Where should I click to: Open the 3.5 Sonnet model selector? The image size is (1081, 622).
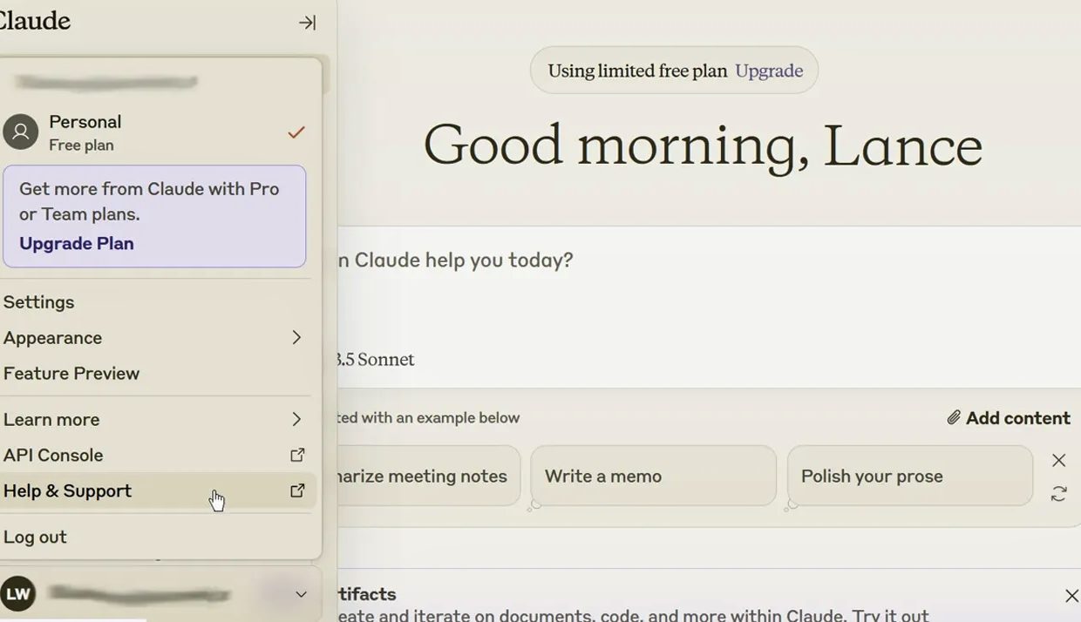point(375,360)
